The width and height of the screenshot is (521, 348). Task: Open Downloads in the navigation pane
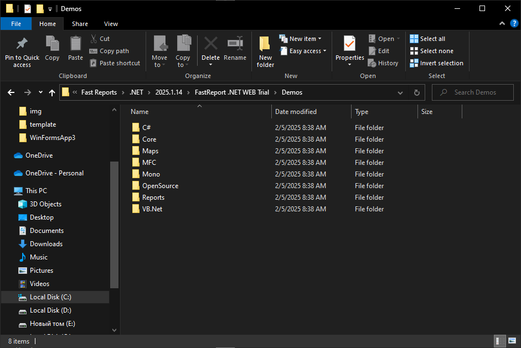pyautogui.click(x=46, y=244)
